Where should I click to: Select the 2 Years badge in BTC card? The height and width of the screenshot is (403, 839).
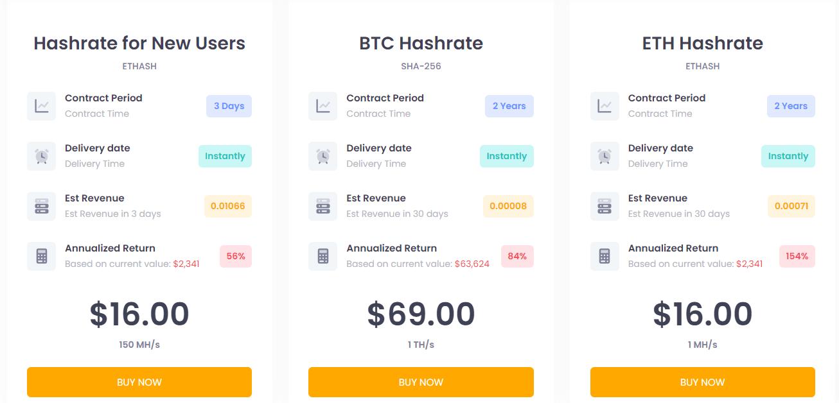tap(509, 106)
